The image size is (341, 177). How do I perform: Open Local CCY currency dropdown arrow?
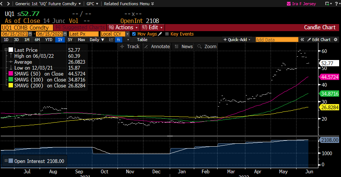128,34
